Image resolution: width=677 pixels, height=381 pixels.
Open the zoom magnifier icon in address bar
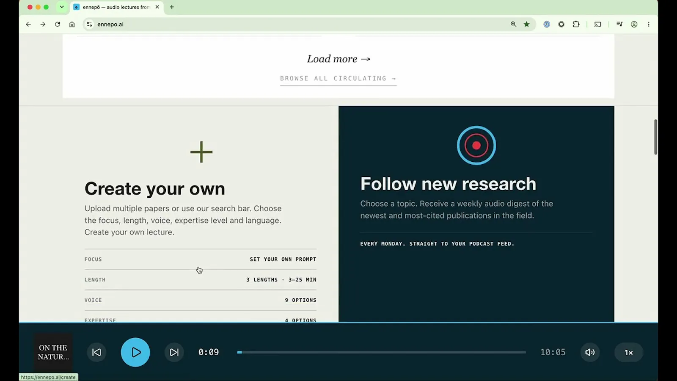coord(513,24)
